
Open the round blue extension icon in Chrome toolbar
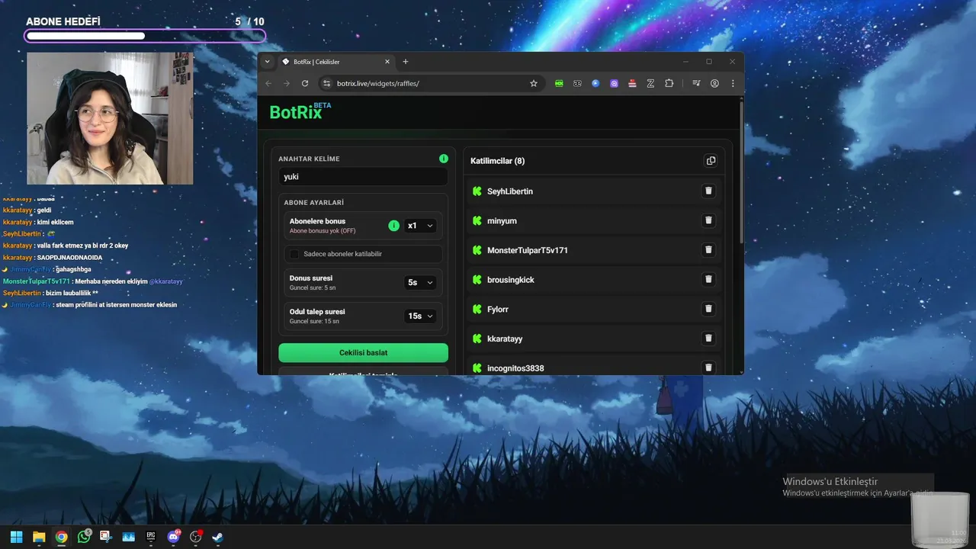pos(596,83)
